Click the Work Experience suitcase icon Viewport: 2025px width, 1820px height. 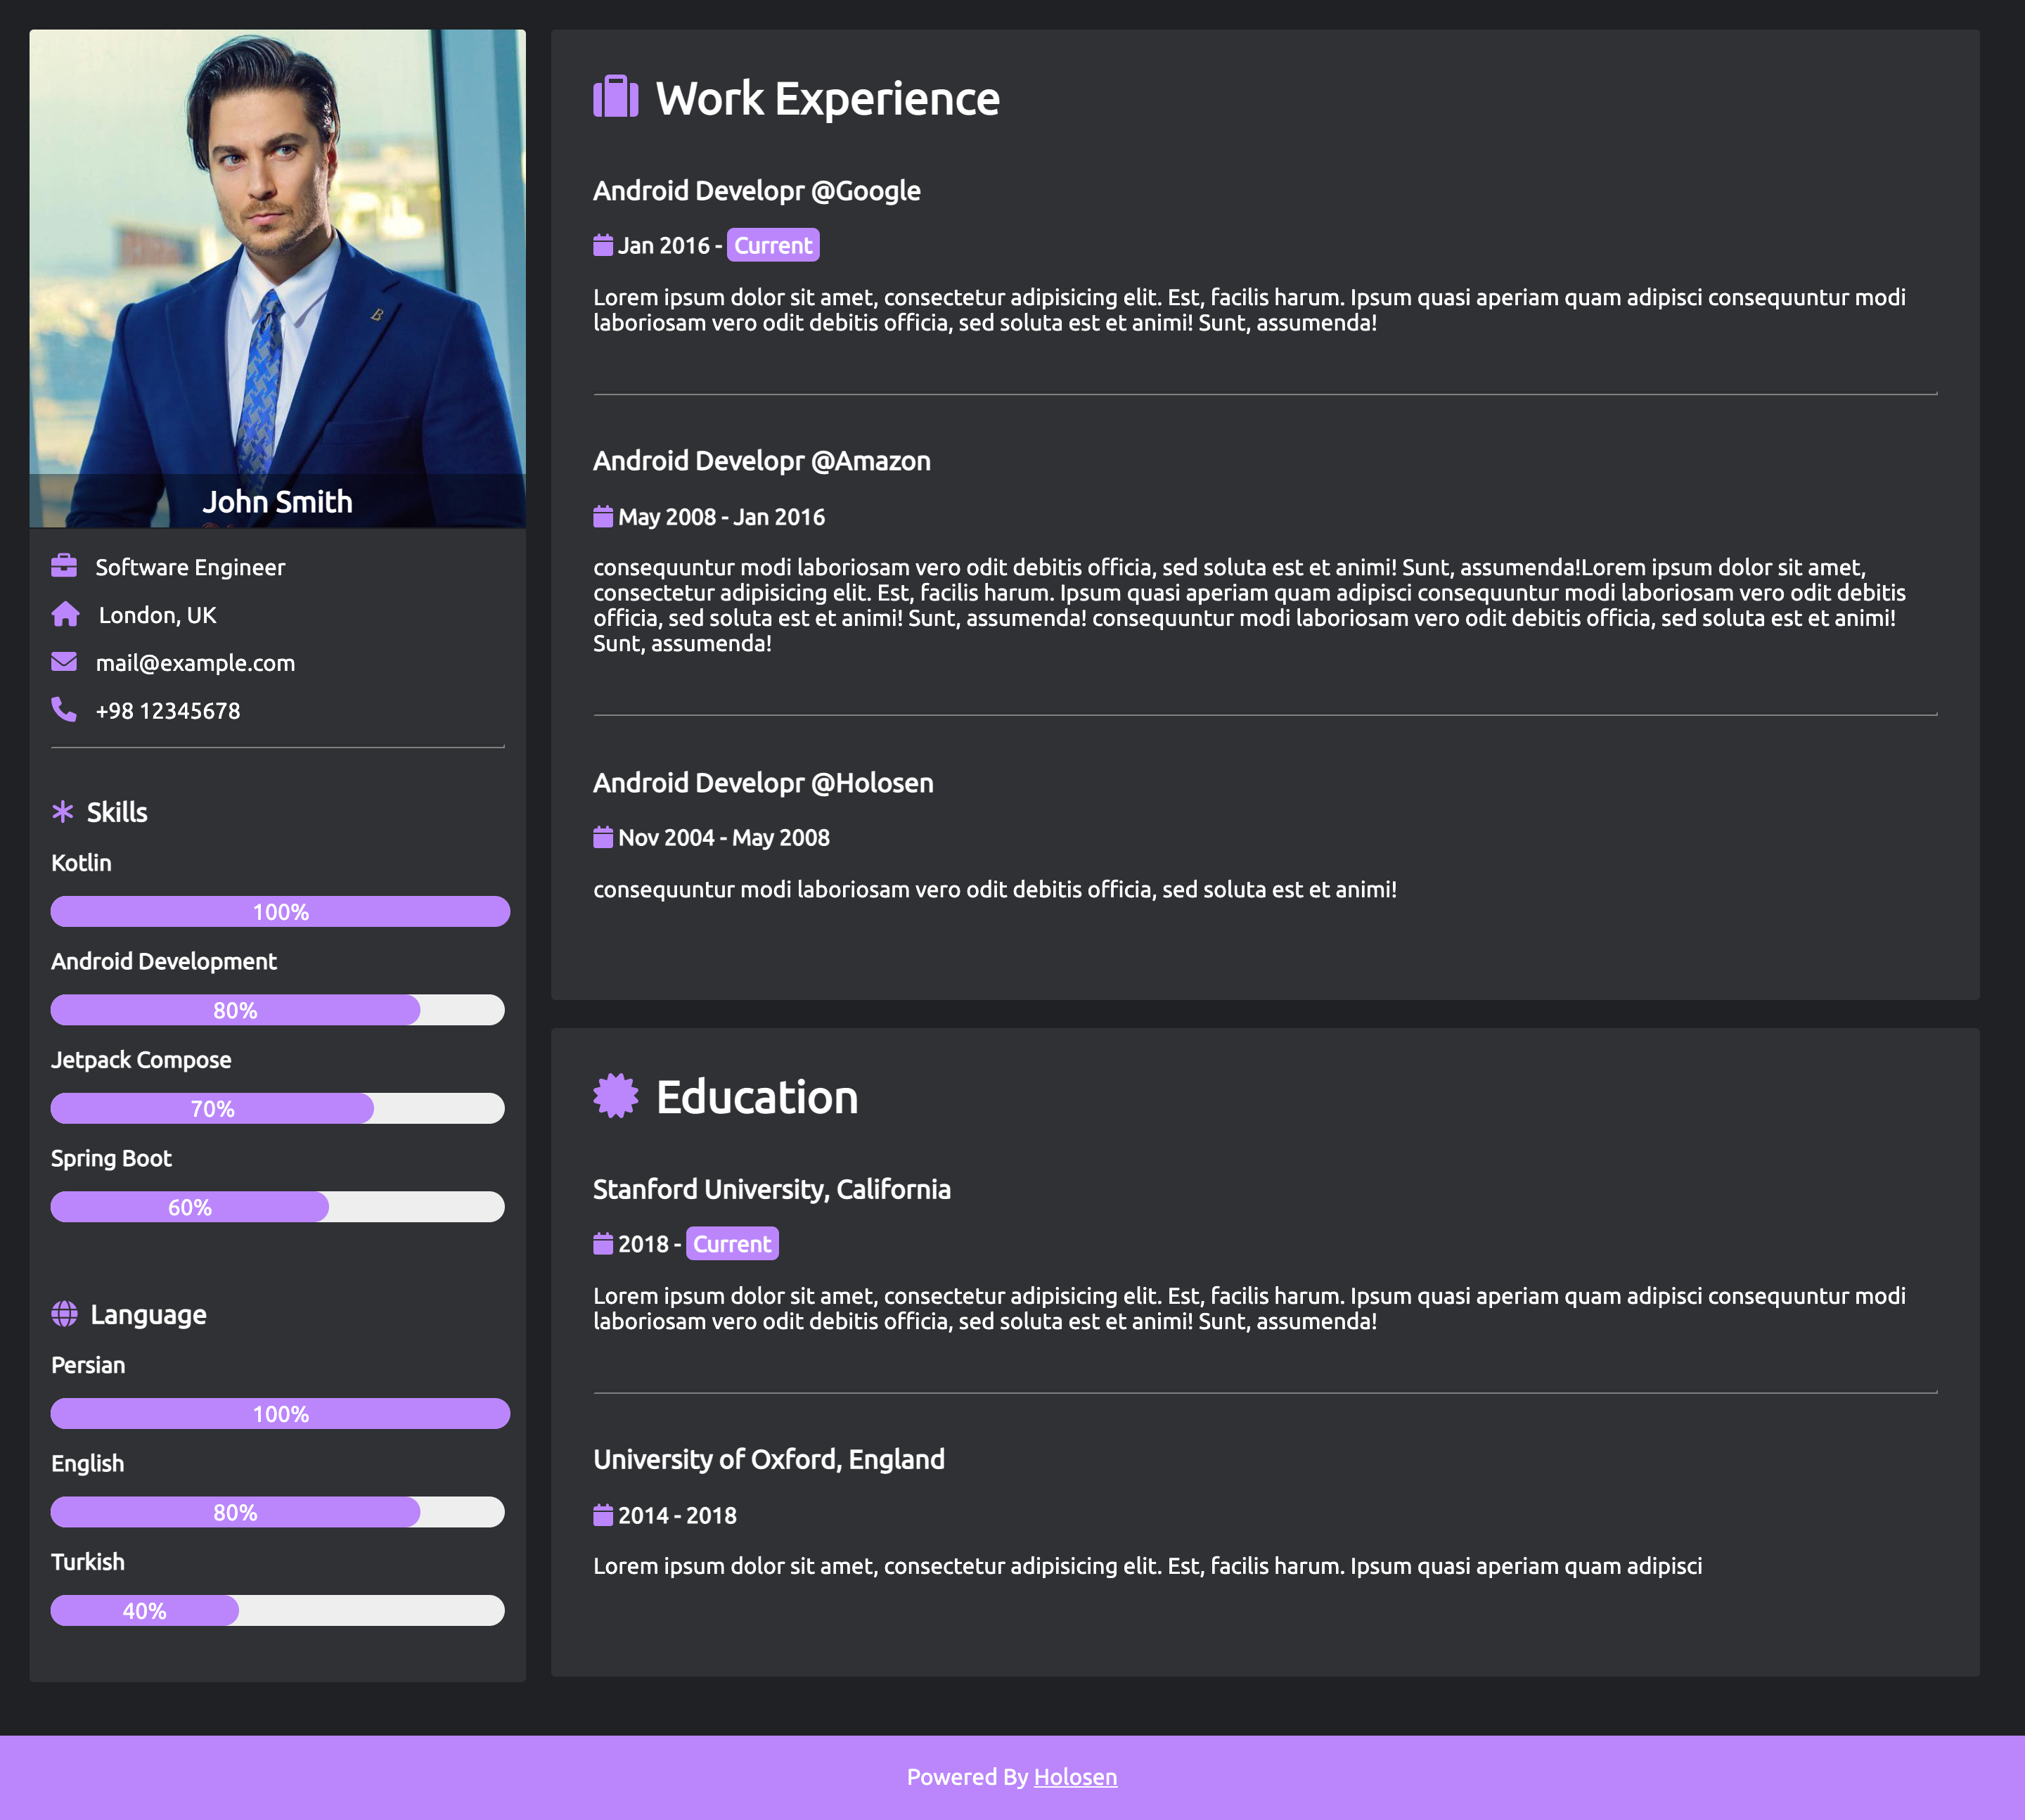tap(615, 97)
